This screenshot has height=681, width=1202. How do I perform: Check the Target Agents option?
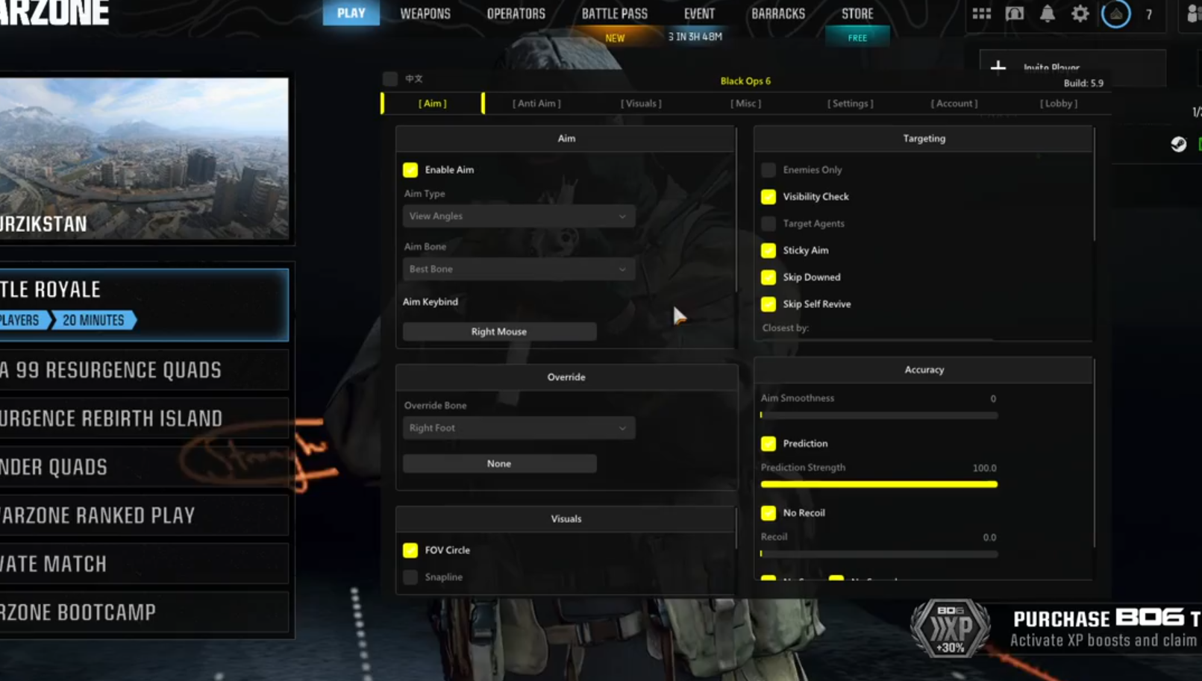tap(768, 224)
